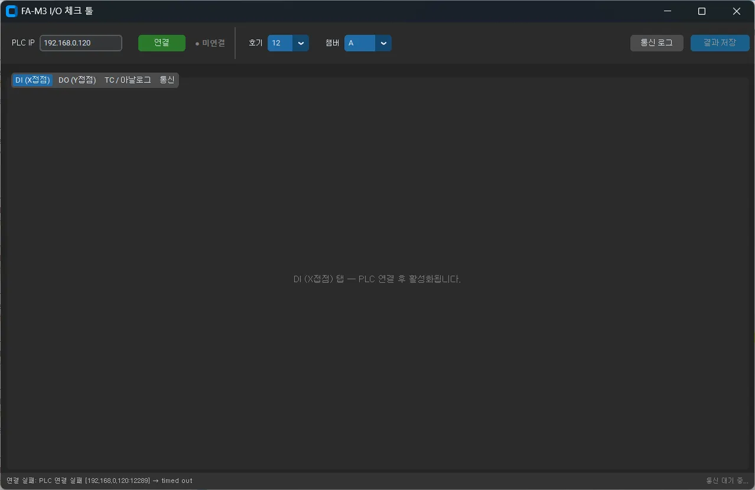
Task: Focus the PLC IP address input field
Action: 80,43
